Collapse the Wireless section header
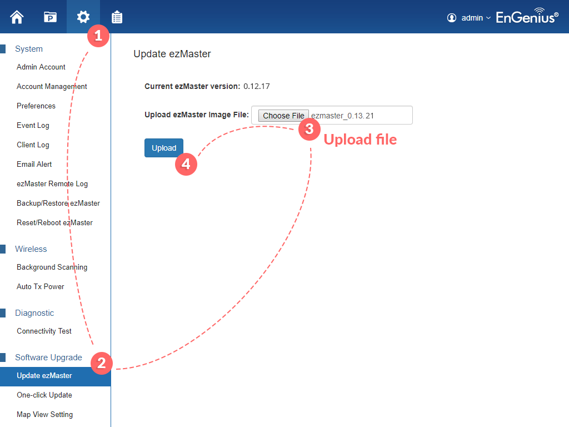Image resolution: width=569 pixels, height=427 pixels. [x=31, y=249]
